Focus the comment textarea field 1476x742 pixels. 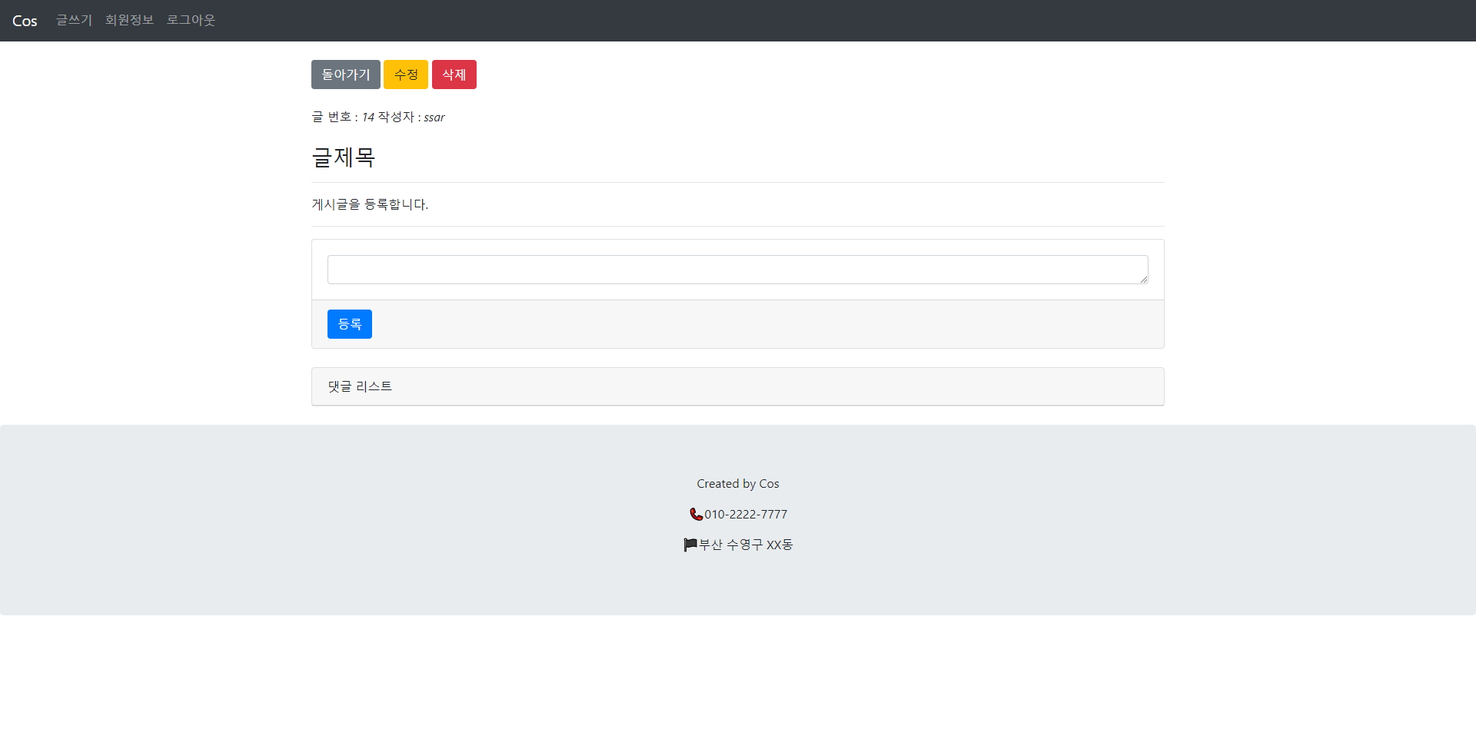(x=738, y=270)
